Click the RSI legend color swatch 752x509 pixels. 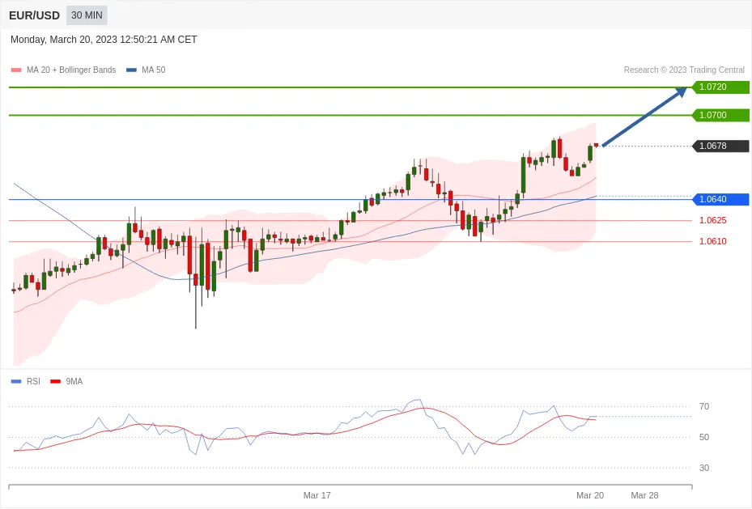16,381
